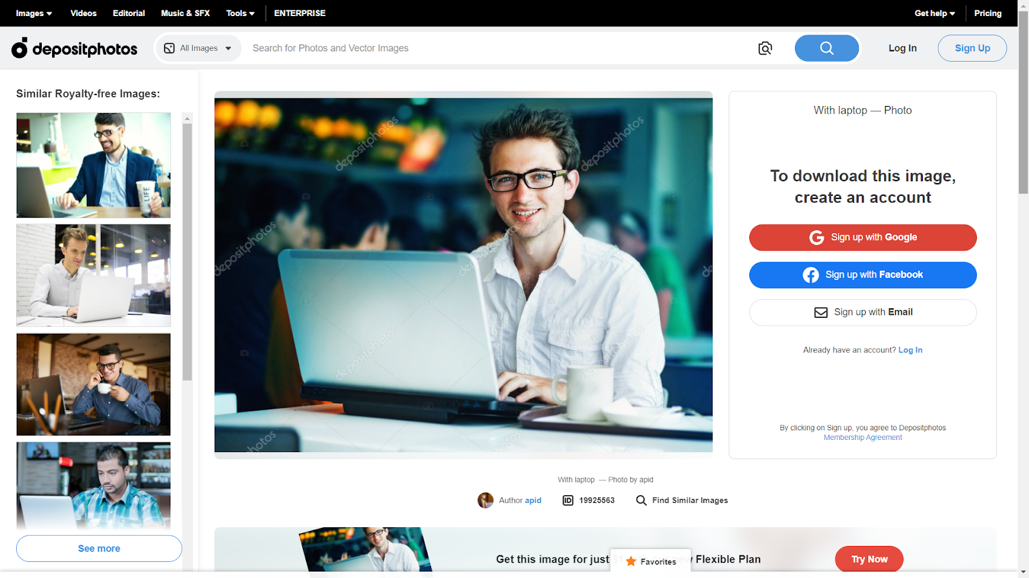Click the ID badge icon beside 19925563
Image resolution: width=1029 pixels, height=578 pixels.
tap(568, 500)
